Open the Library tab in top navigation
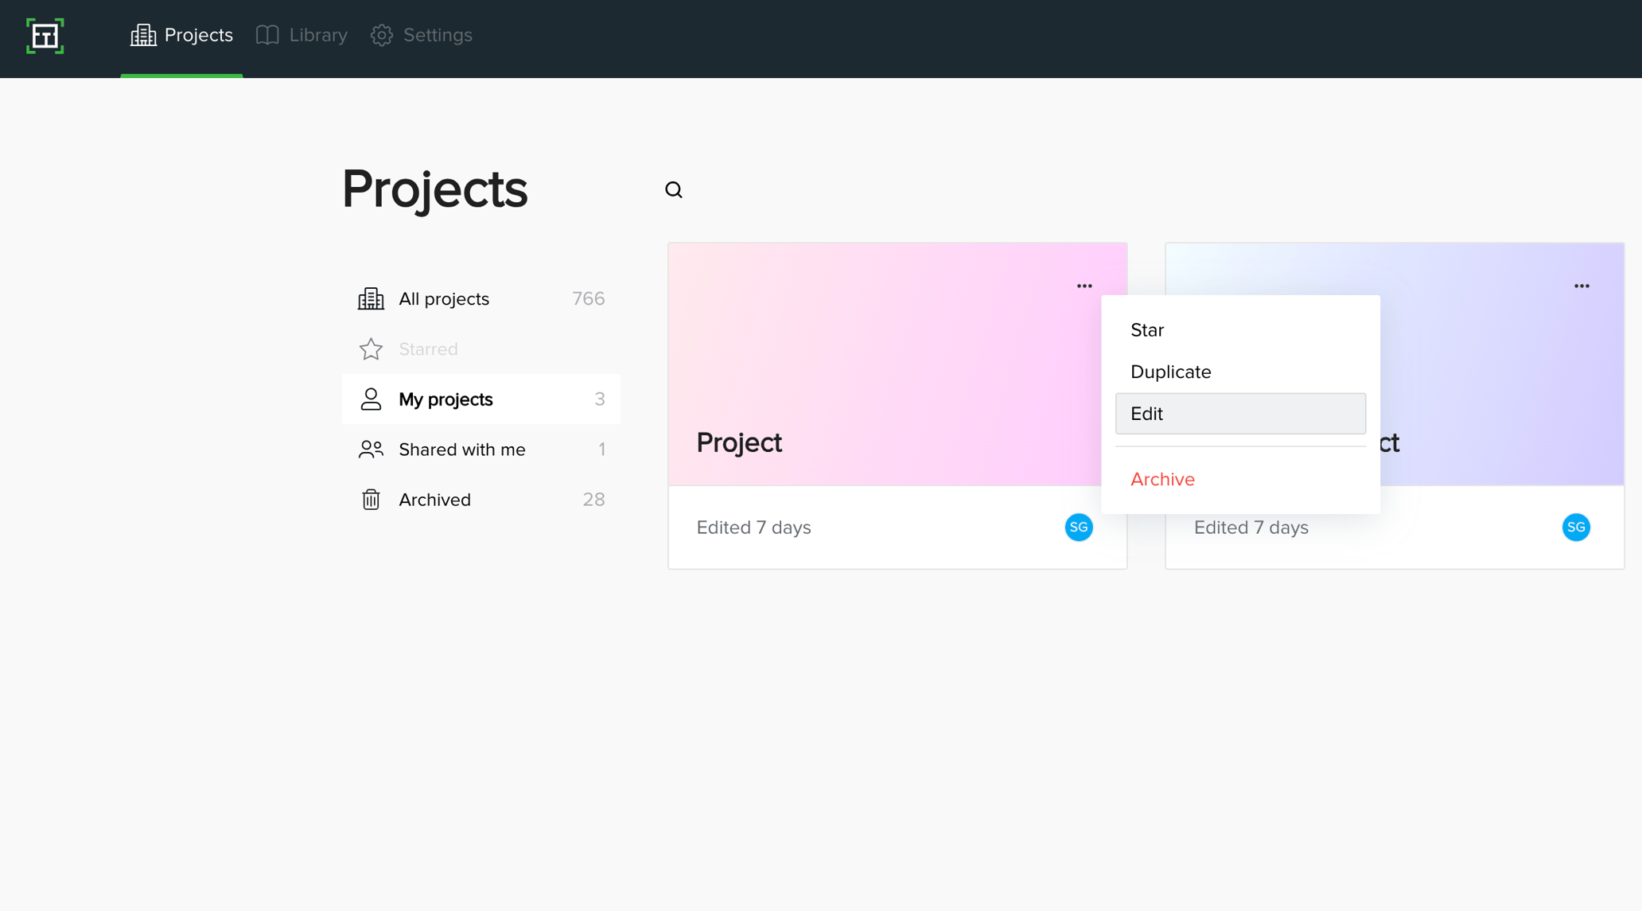1642x911 pixels. pos(302,36)
